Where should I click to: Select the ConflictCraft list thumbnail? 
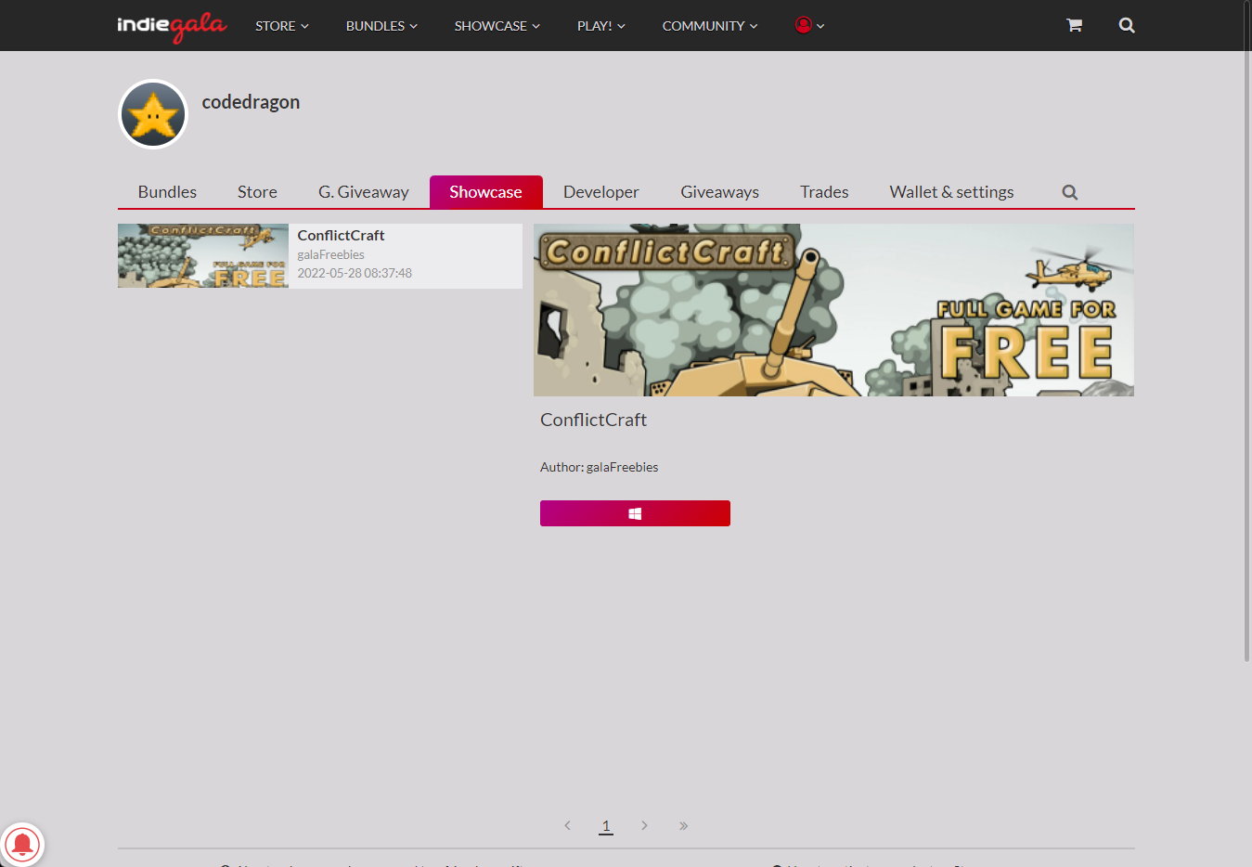(x=203, y=256)
